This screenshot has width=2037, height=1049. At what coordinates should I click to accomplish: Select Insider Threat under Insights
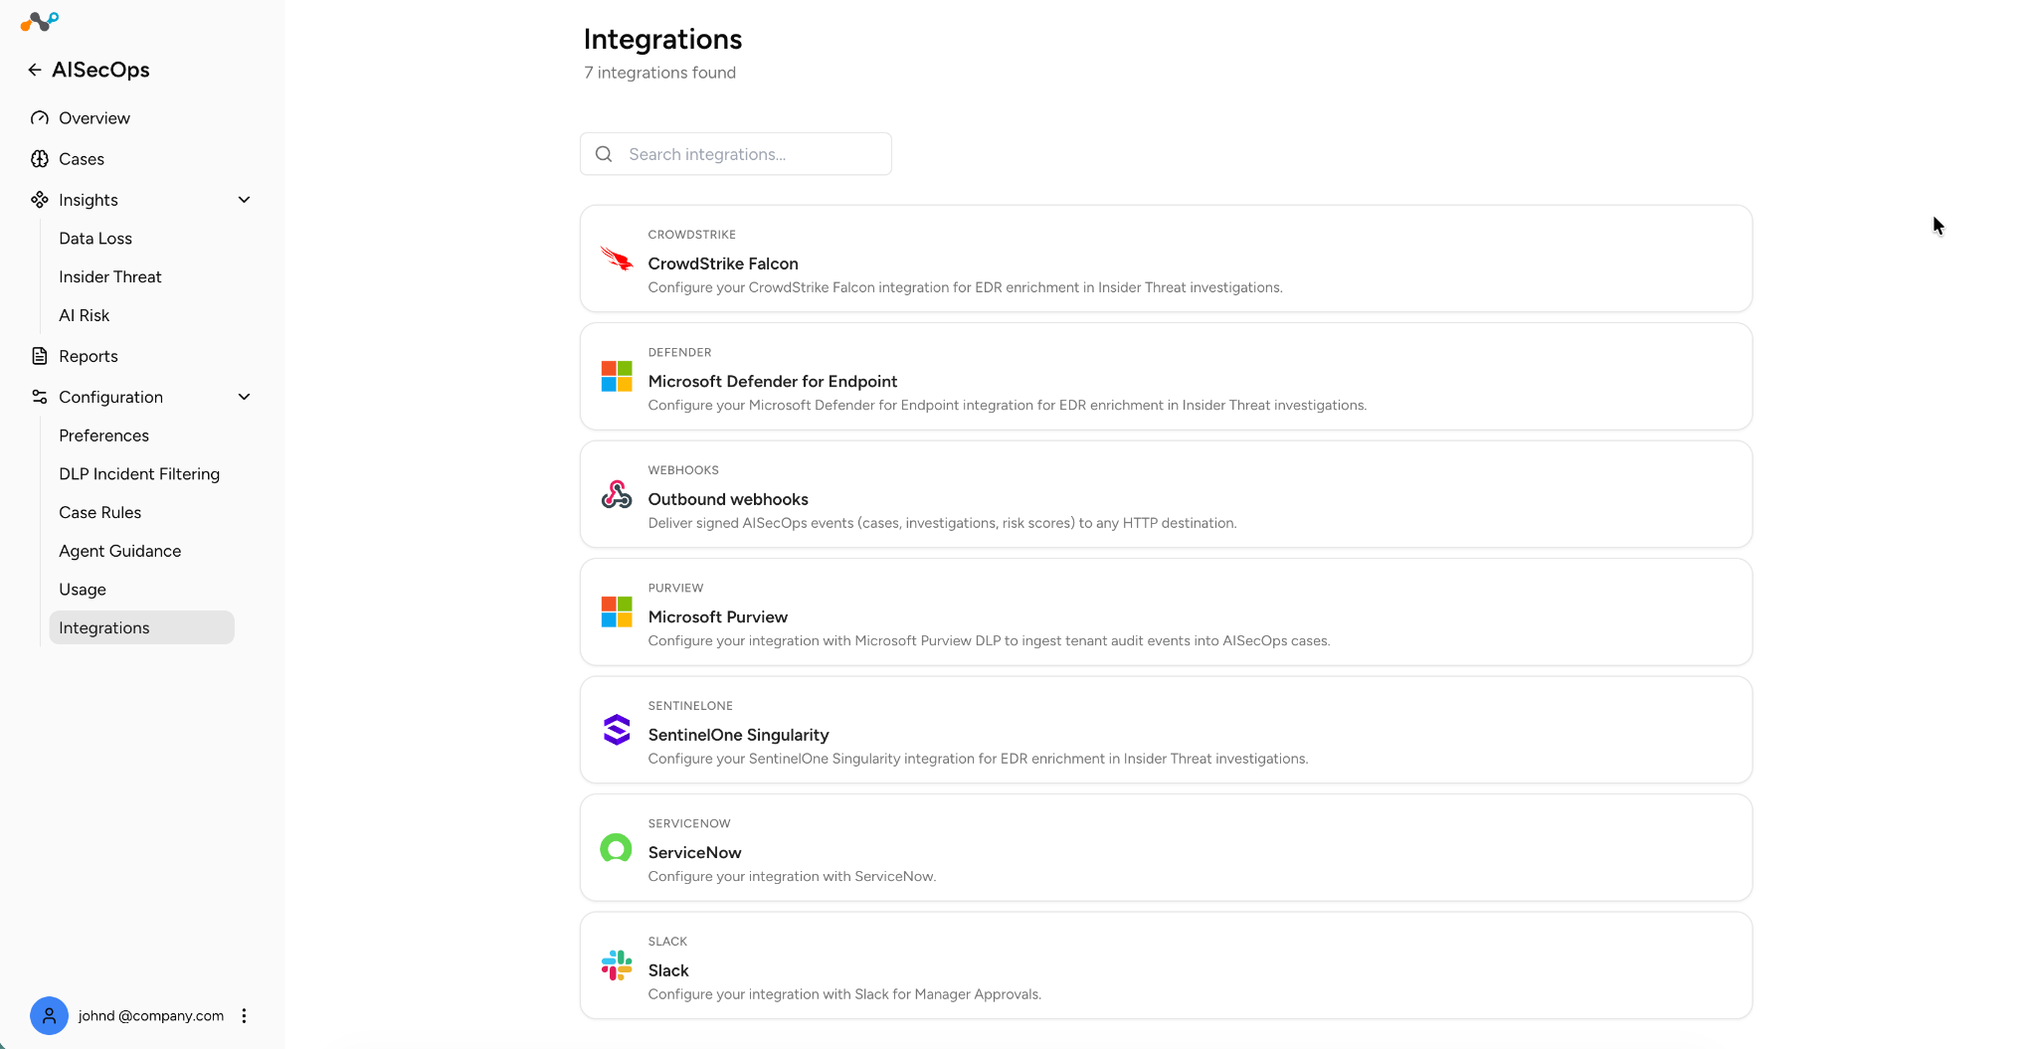tap(110, 277)
